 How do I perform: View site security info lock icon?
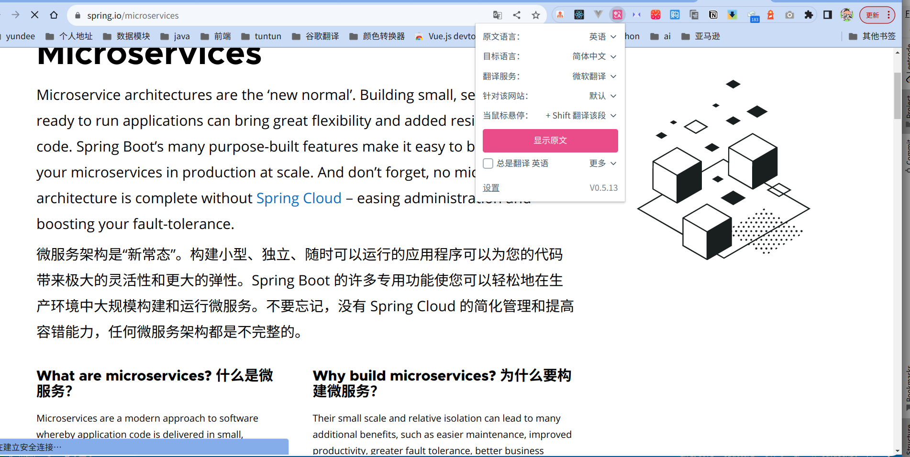click(78, 15)
